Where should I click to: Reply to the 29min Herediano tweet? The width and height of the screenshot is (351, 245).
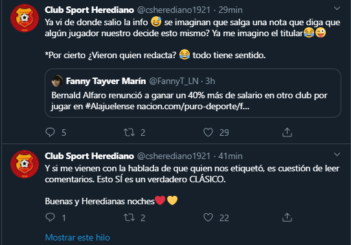(50, 132)
